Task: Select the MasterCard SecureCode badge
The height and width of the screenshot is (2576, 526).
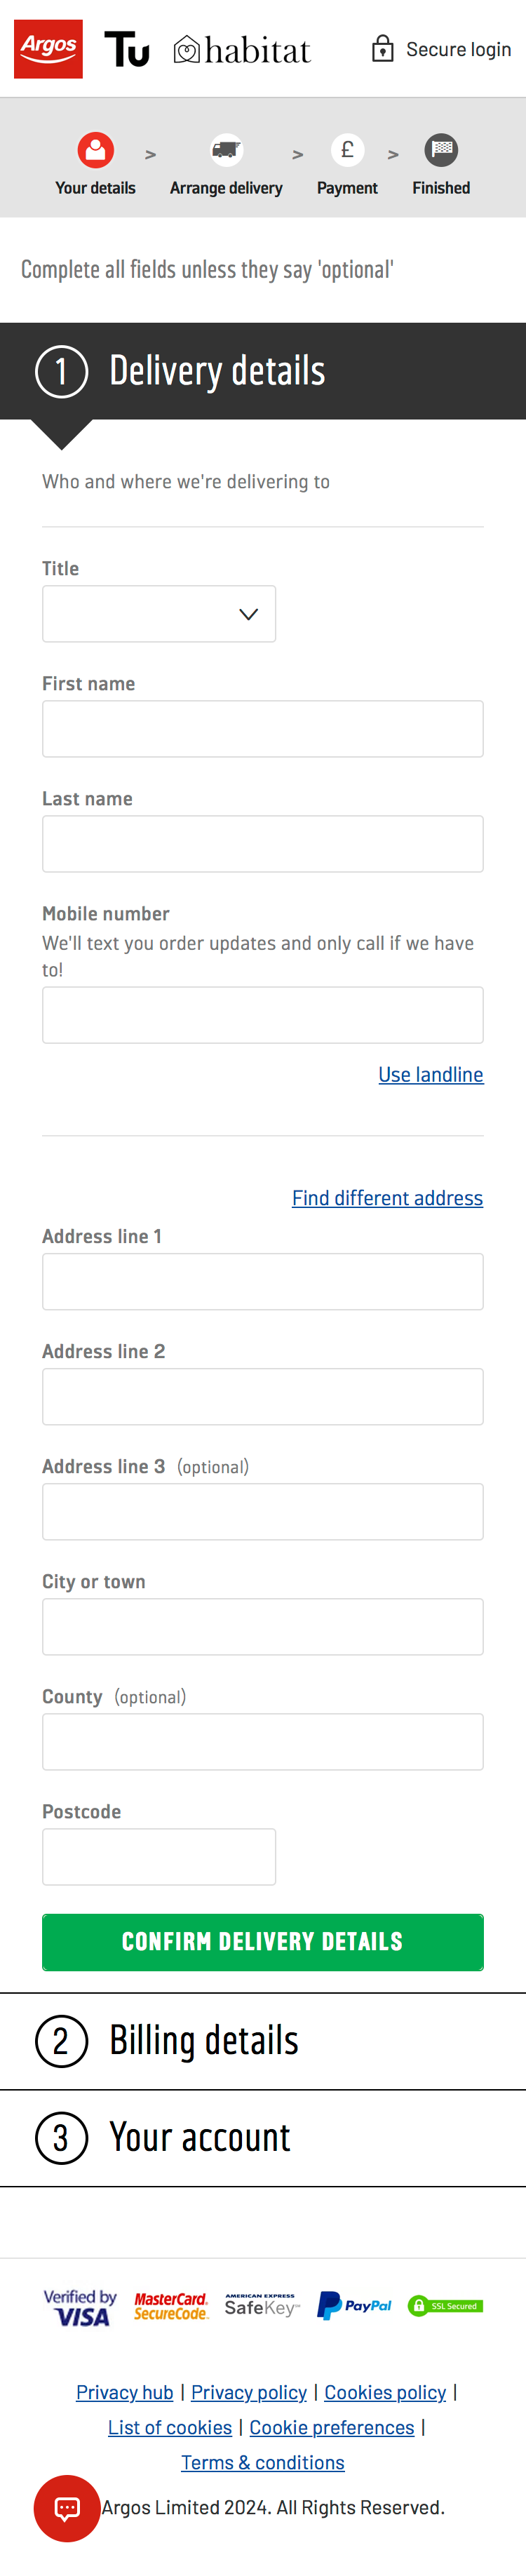Action: (171, 2306)
